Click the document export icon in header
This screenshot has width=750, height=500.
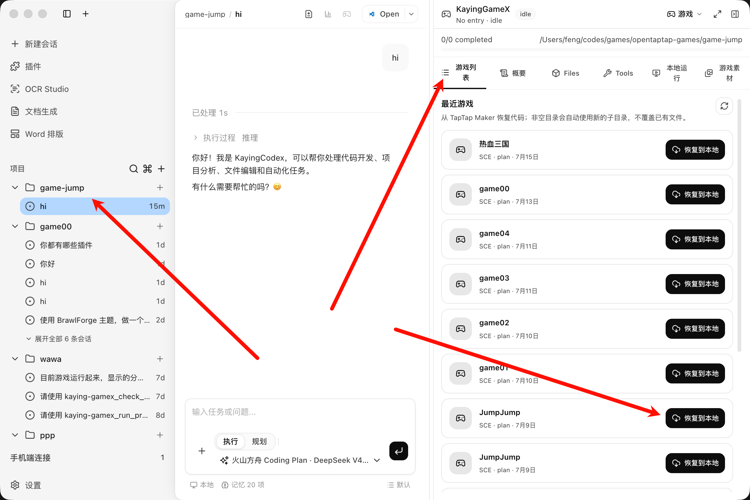tap(309, 14)
